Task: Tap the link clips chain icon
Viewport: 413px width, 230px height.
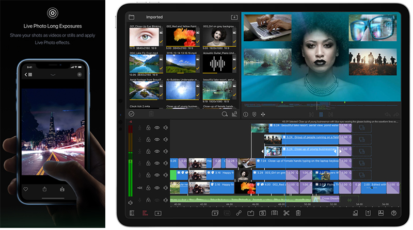Action: tap(239, 213)
